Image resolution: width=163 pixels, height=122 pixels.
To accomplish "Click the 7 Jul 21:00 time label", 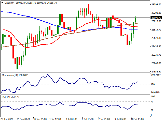I will pyautogui.click(x=104, y=119).
